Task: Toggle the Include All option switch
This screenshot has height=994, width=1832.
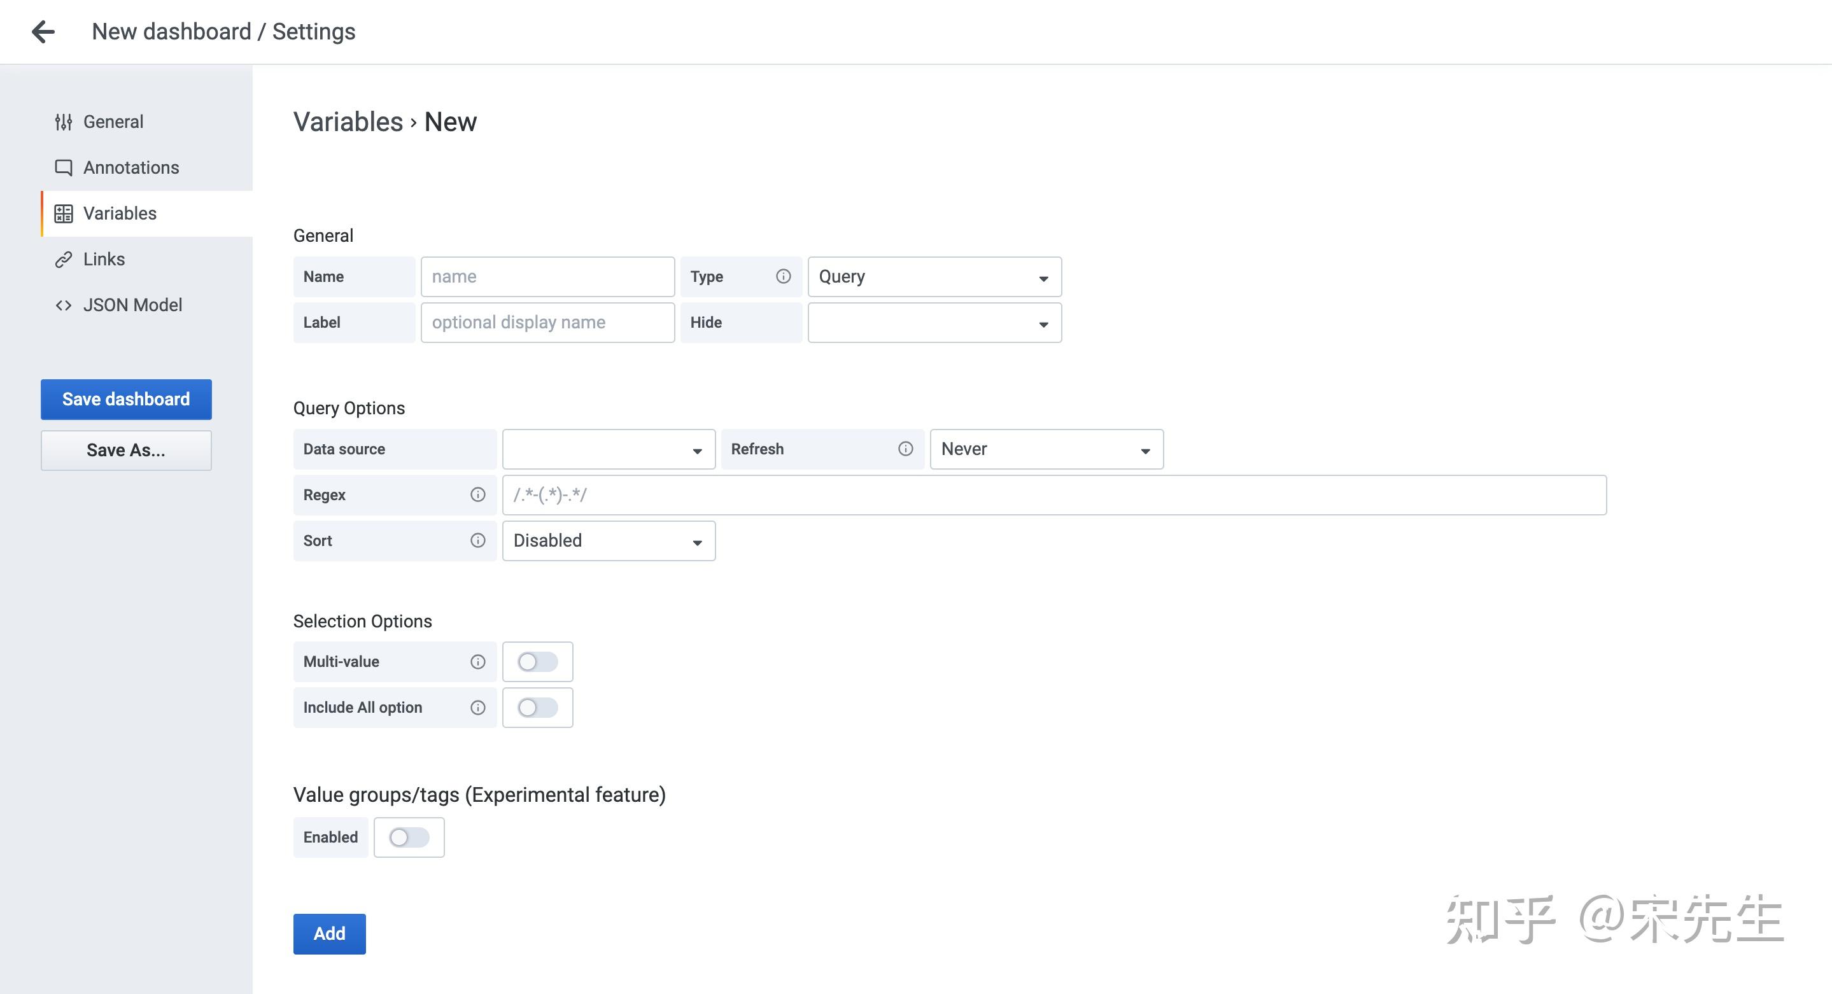Action: (x=537, y=708)
